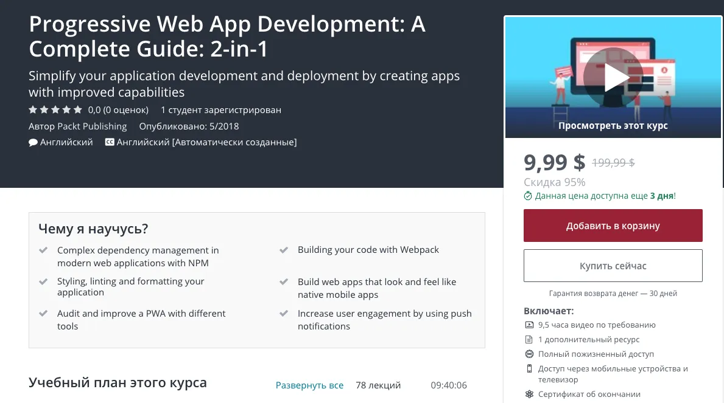Play the course preview video

pos(613,77)
